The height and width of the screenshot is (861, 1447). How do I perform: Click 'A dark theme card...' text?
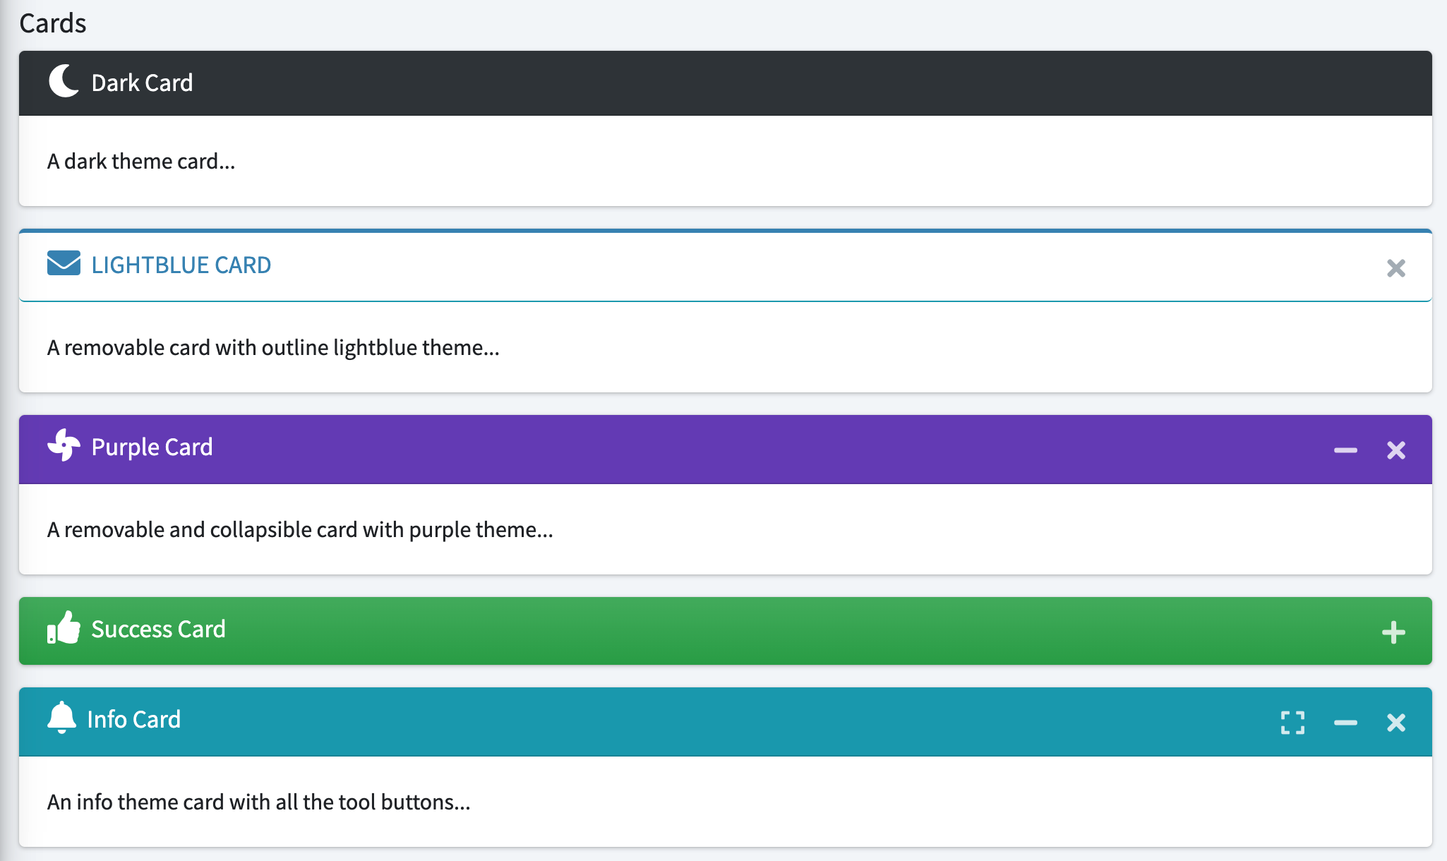141,161
